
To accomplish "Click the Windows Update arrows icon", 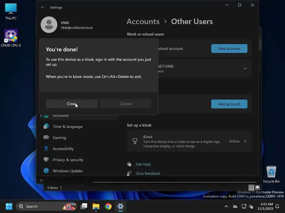I will 46,171.
